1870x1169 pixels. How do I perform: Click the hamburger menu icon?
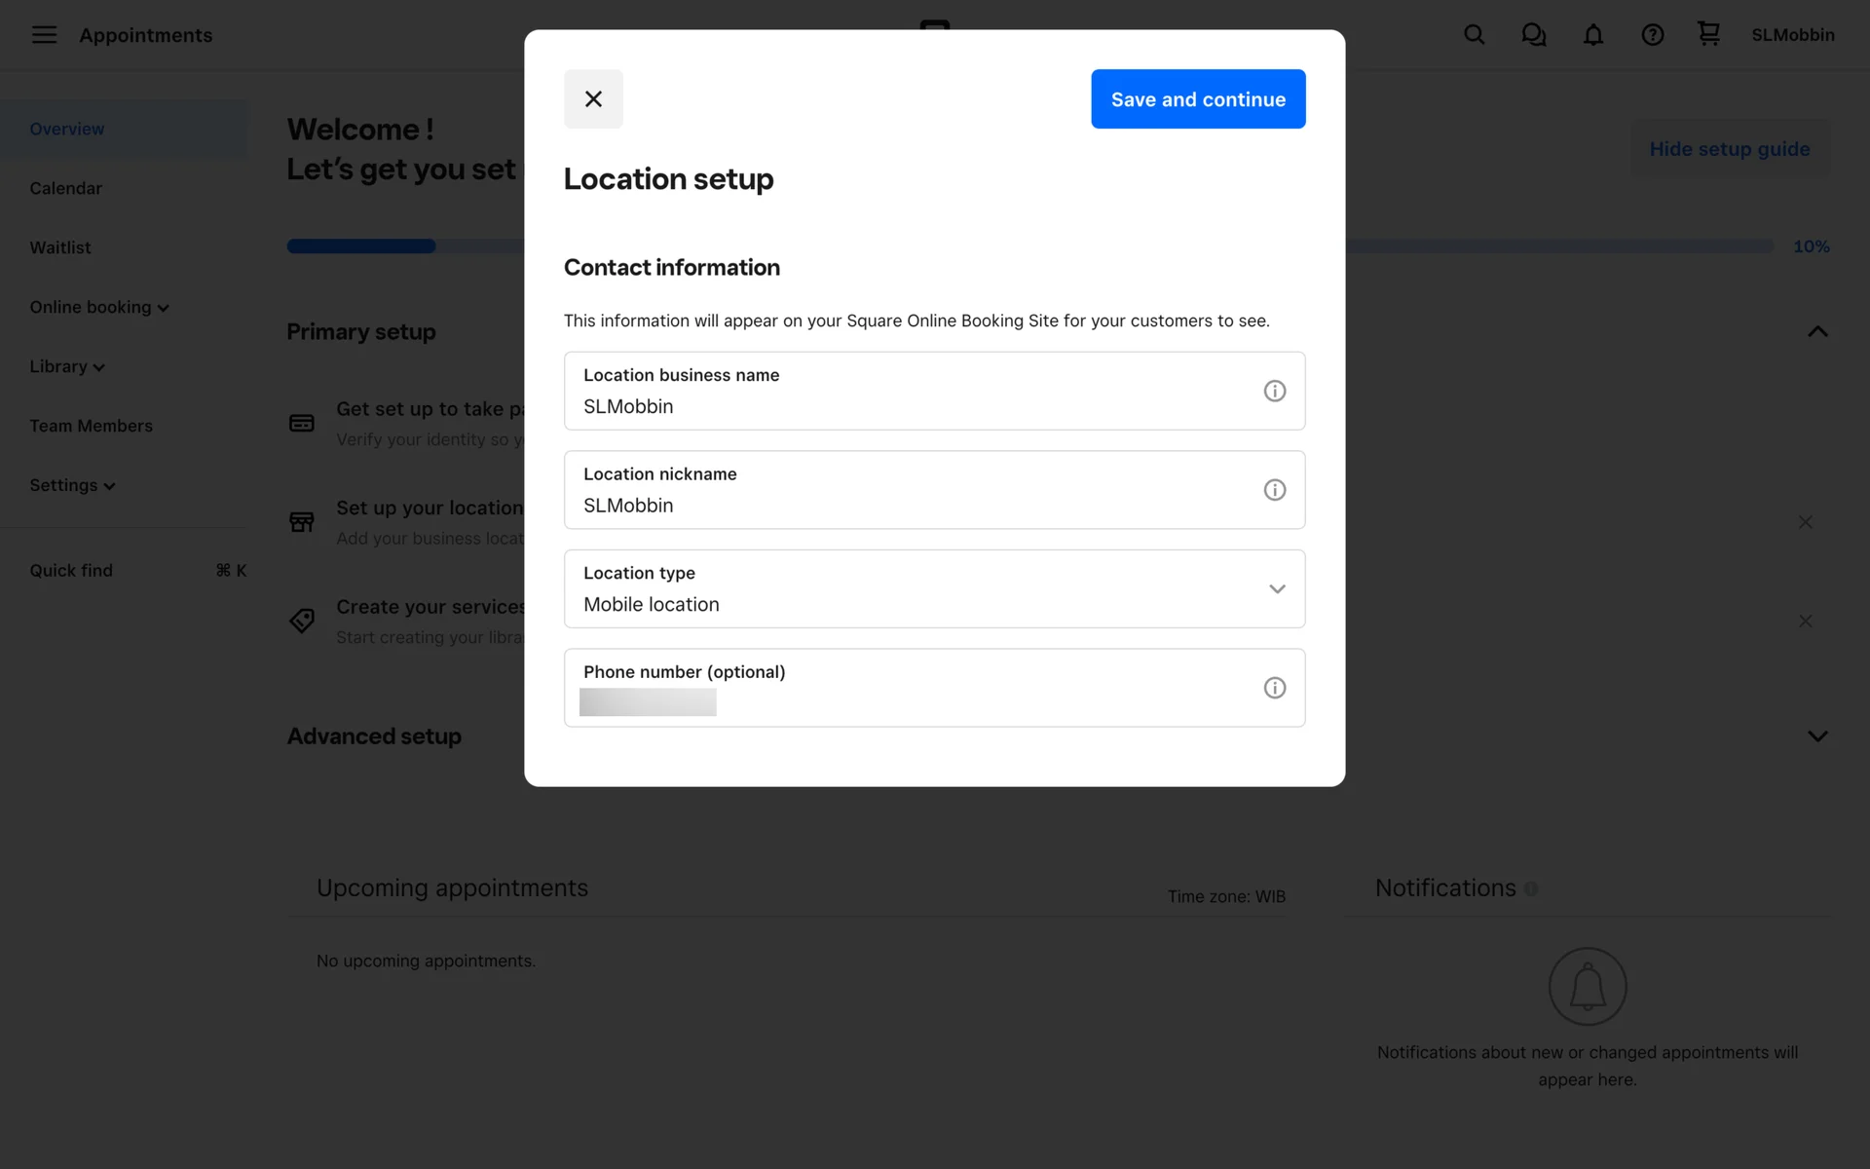coord(44,35)
